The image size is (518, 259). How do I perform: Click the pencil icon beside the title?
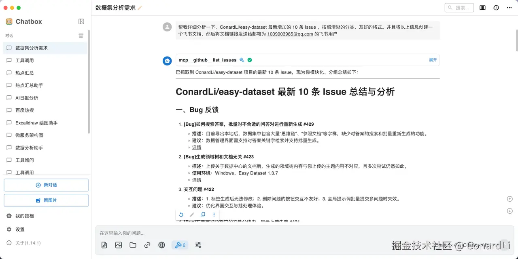[x=140, y=8]
